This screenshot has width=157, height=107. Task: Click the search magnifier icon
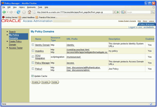click(x=153, y=12)
